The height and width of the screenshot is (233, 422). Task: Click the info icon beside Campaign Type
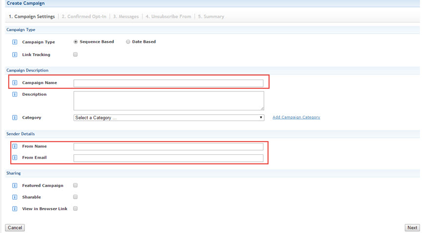point(15,42)
